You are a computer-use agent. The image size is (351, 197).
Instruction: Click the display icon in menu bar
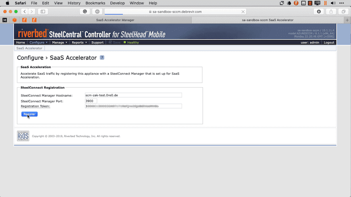coord(317,3)
